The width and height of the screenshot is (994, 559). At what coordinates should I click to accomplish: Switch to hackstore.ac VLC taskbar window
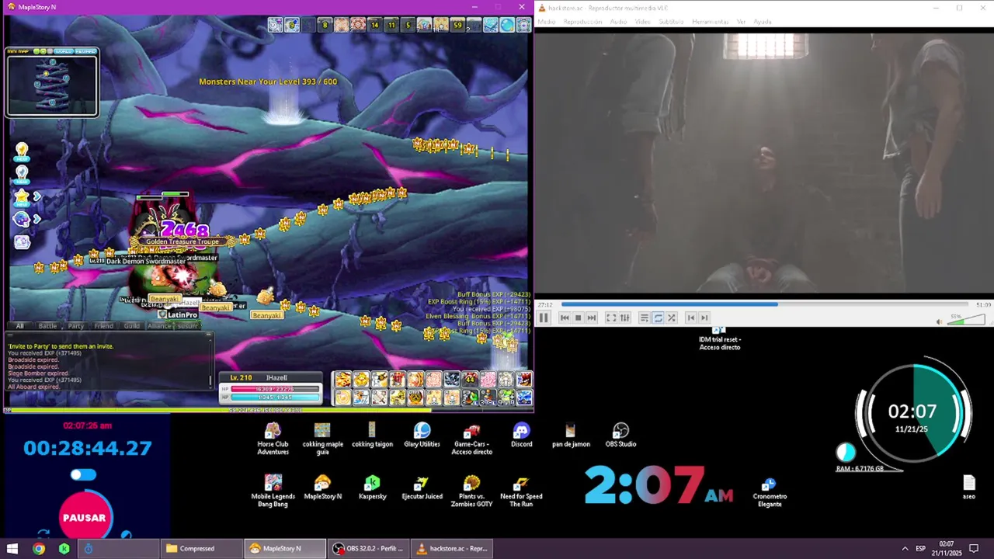[x=452, y=548]
